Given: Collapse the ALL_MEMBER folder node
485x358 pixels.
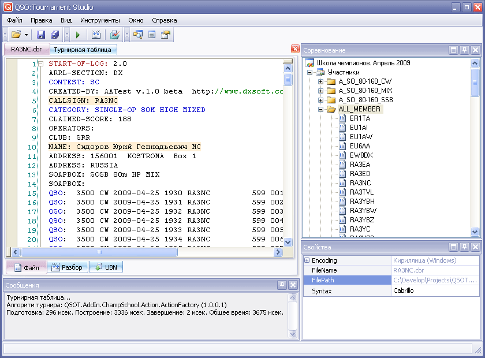Looking at the screenshot, I should click(320, 109).
